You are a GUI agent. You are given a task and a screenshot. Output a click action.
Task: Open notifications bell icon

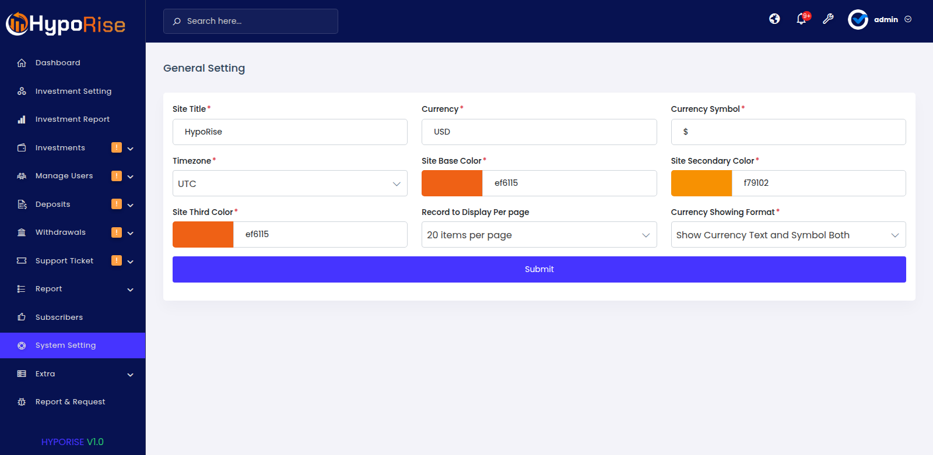pos(802,19)
